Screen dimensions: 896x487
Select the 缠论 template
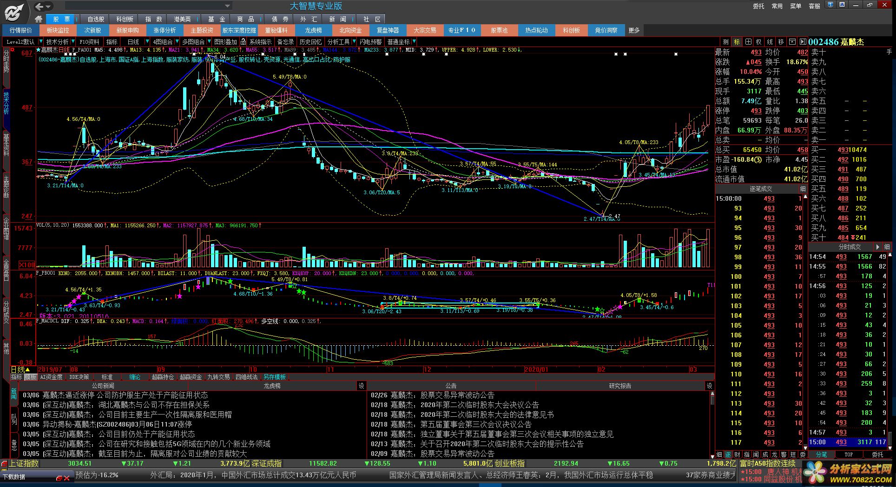135,377
